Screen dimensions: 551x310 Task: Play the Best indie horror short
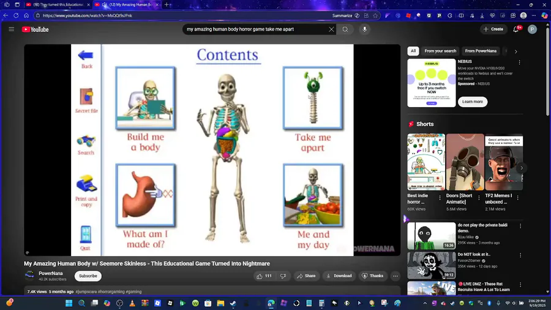[x=426, y=162]
